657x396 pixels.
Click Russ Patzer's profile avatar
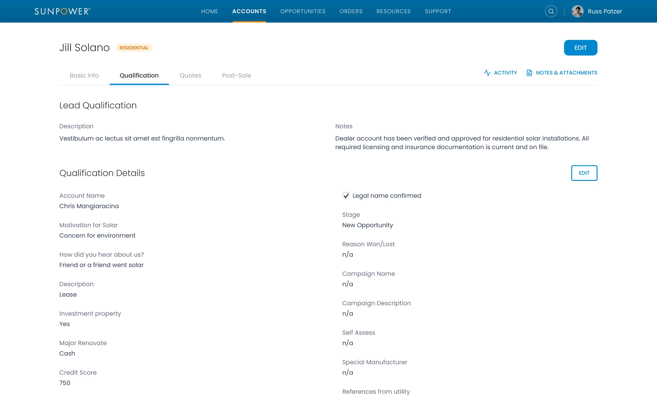(577, 11)
